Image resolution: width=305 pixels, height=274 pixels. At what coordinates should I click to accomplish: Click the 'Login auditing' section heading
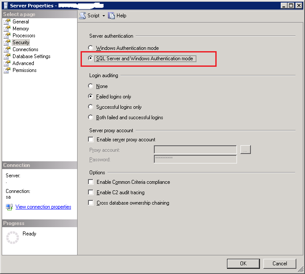[104, 75]
